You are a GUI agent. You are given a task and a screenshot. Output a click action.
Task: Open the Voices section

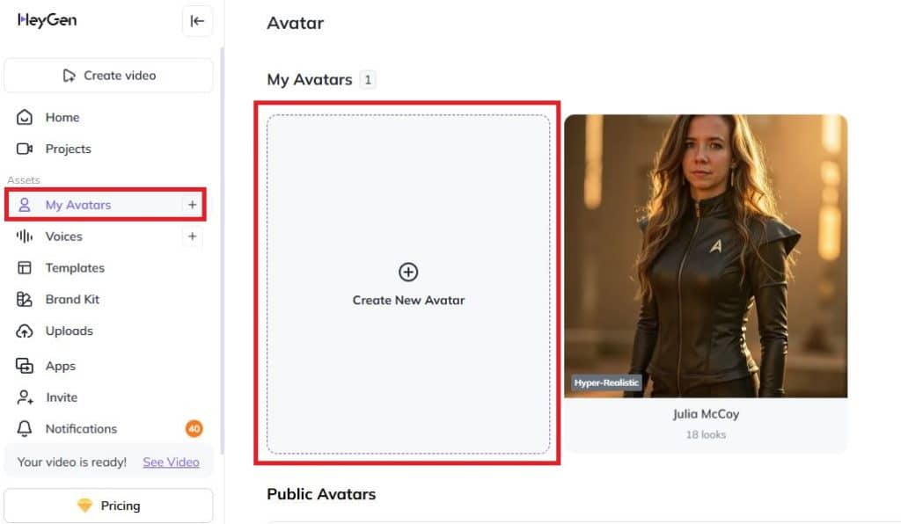coord(63,237)
